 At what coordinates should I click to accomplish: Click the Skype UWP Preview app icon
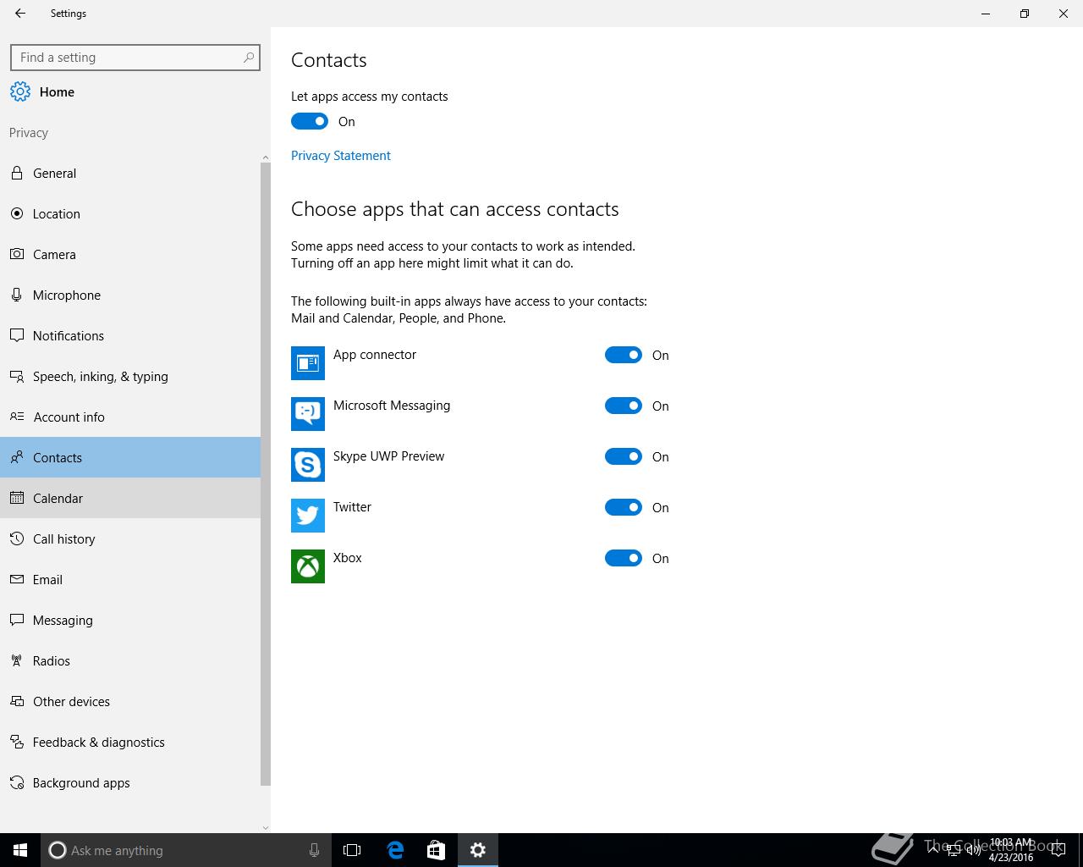(308, 465)
